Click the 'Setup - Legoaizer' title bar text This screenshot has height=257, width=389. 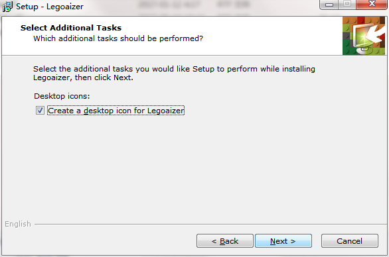pyautogui.click(x=50, y=7)
